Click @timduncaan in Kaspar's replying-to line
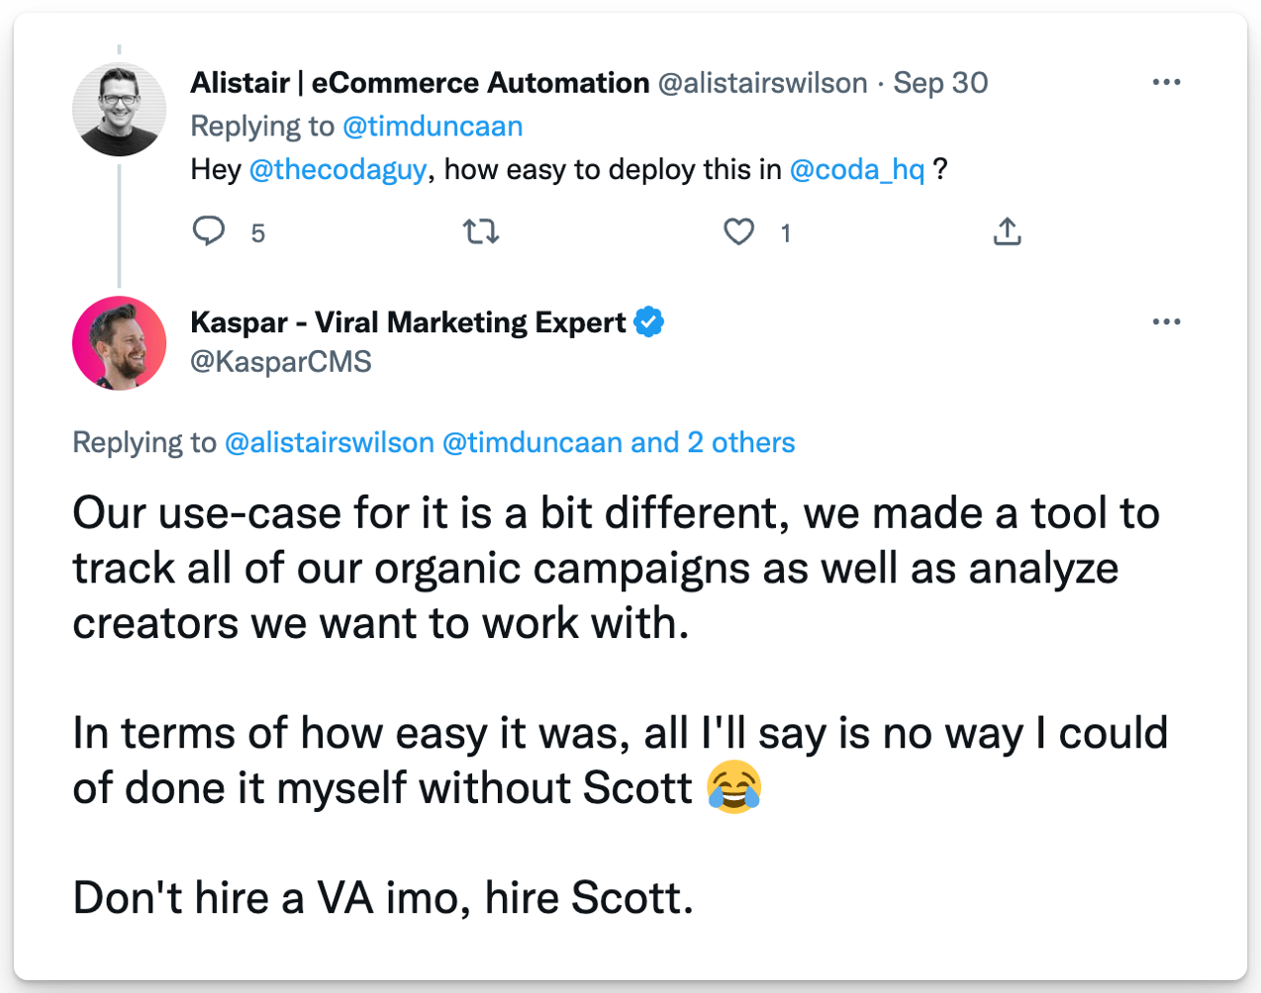 click(533, 442)
